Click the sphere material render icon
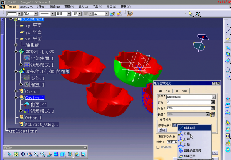The image size is (231, 160). point(119,13)
